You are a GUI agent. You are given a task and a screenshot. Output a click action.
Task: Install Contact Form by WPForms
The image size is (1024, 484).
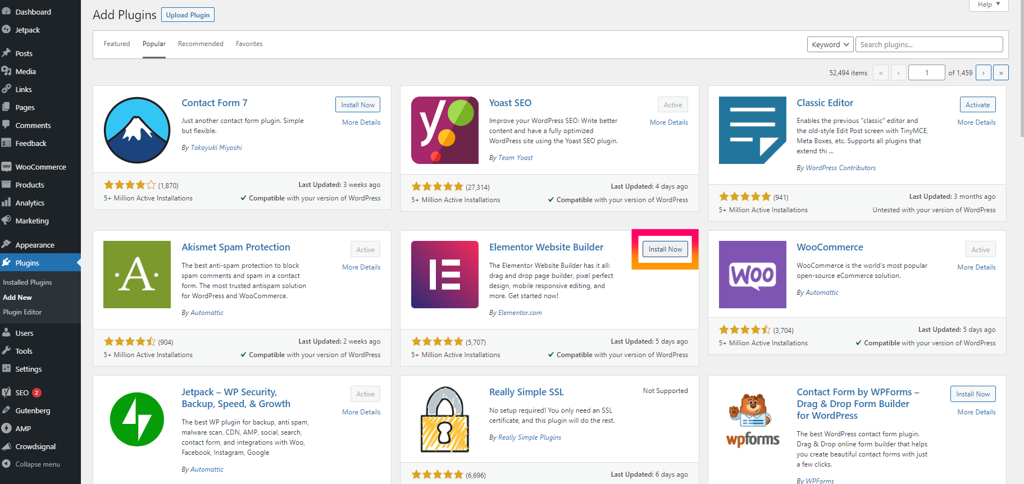pyautogui.click(x=973, y=394)
